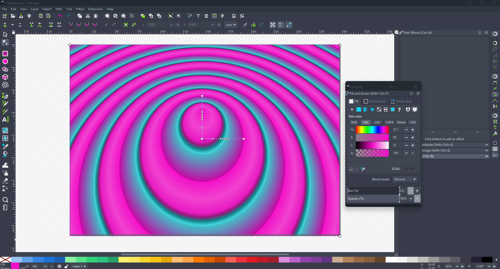Select the Paint bucket tool

click(5, 154)
